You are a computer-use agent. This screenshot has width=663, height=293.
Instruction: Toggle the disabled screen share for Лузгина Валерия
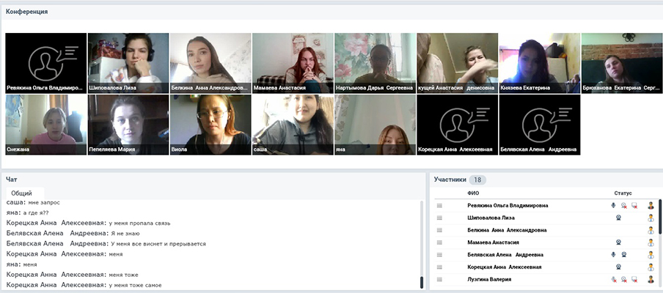(x=634, y=280)
